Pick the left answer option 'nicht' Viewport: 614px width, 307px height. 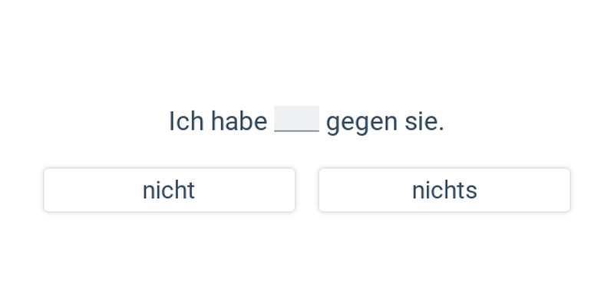pos(169,190)
